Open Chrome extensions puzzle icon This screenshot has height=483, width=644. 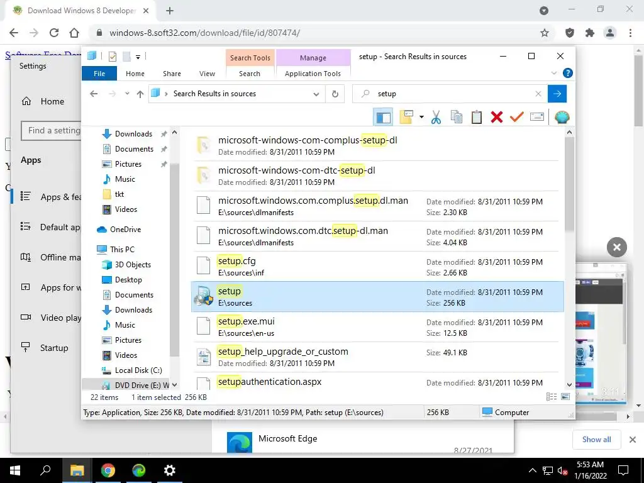pyautogui.click(x=590, y=33)
